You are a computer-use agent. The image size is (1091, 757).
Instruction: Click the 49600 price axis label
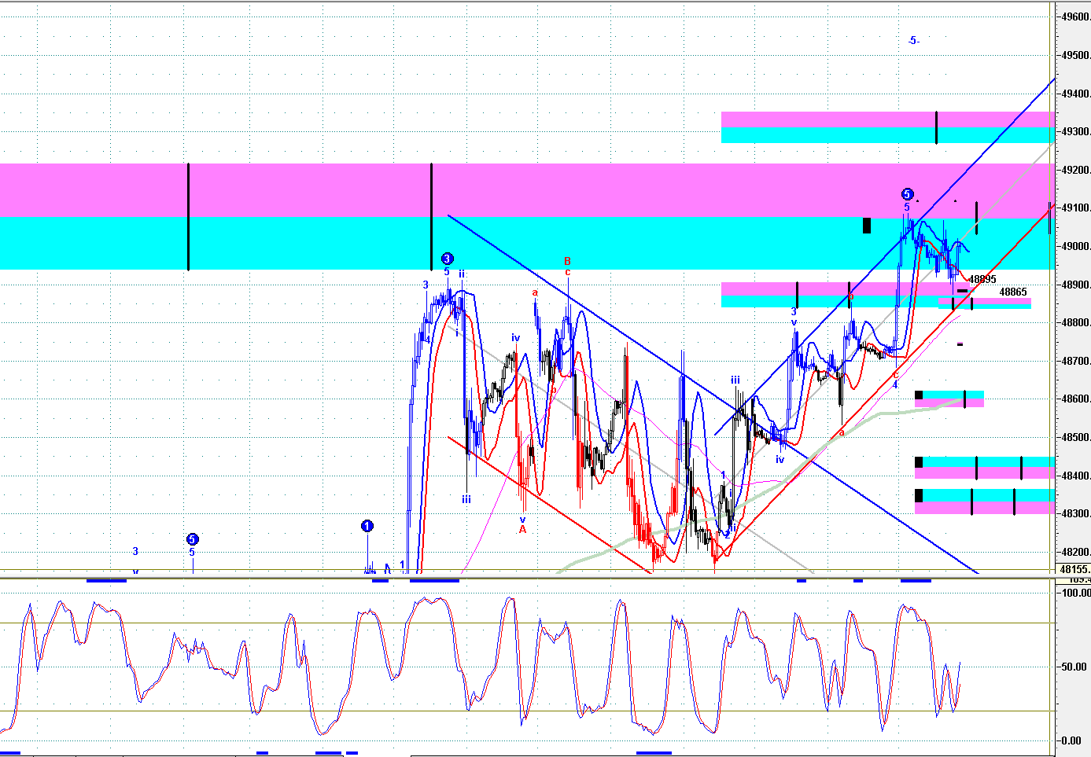point(1075,17)
